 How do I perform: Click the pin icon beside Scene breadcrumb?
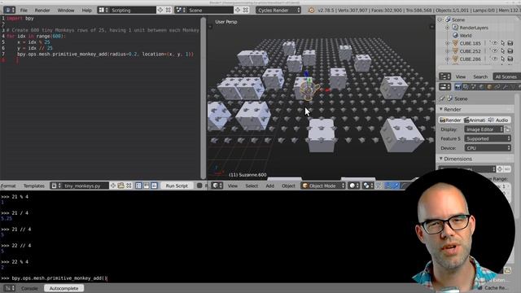point(442,98)
